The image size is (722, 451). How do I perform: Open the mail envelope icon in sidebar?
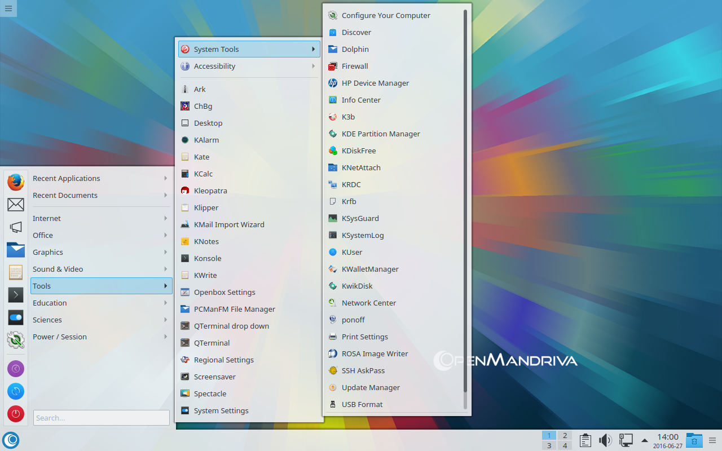16,205
